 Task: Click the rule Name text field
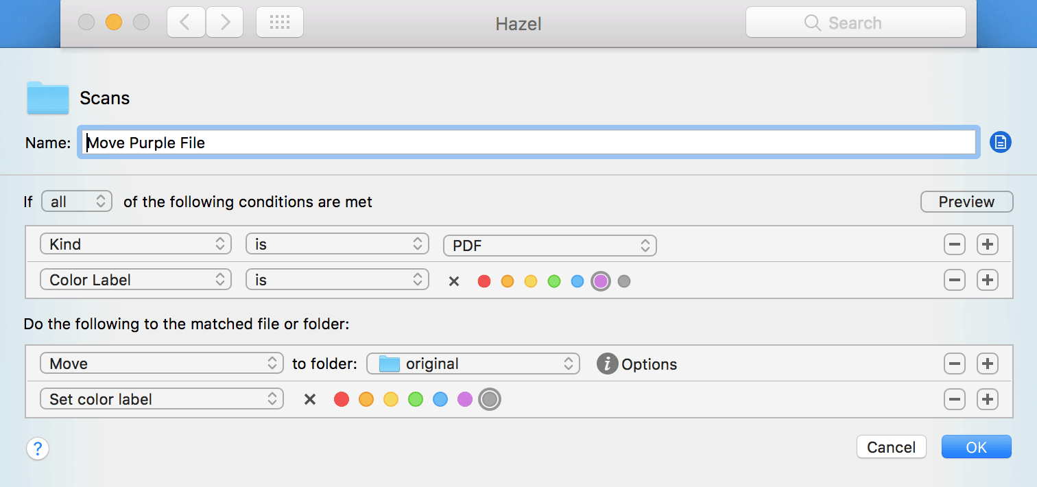pos(529,143)
